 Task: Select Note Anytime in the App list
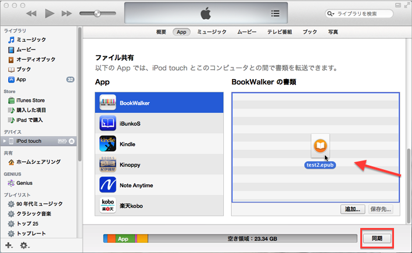tap(159, 185)
